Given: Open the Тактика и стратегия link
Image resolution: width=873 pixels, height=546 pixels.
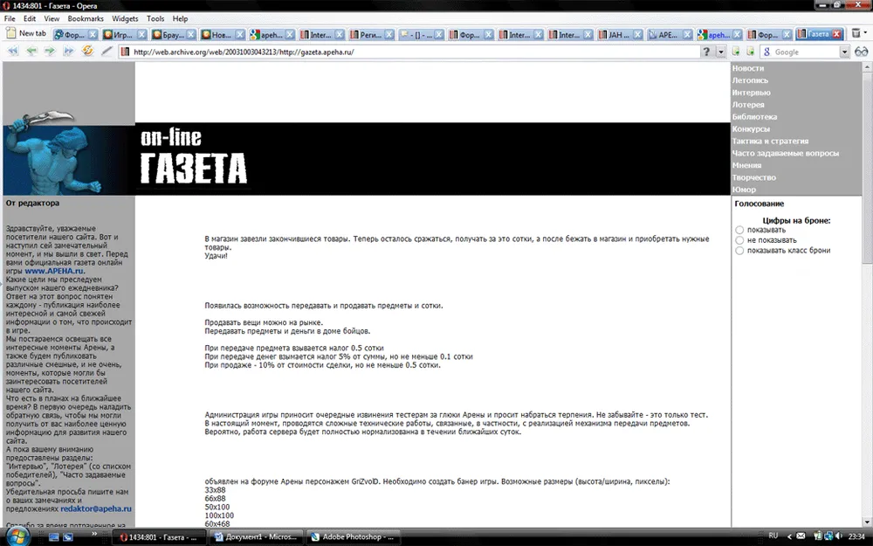Looking at the screenshot, I should coord(770,141).
